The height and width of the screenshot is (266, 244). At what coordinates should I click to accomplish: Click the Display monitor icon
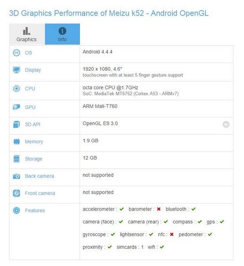(16, 70)
